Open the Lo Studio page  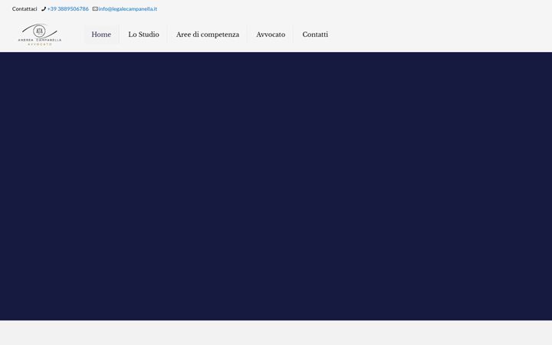tap(143, 34)
